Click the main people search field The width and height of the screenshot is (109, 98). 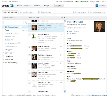click(79, 6)
